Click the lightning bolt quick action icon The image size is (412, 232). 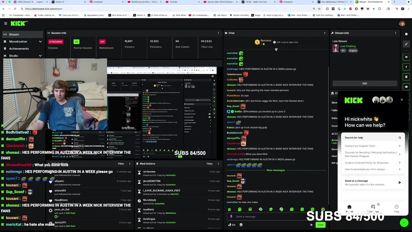(406, 67)
